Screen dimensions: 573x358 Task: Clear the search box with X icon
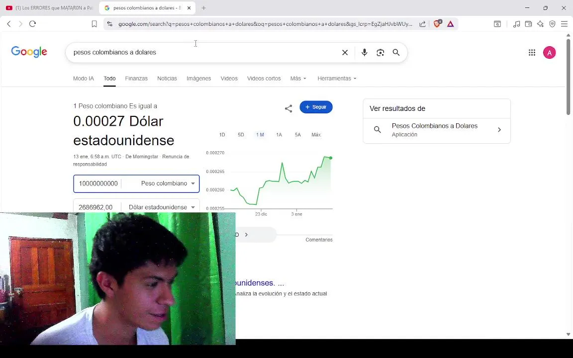(x=345, y=53)
